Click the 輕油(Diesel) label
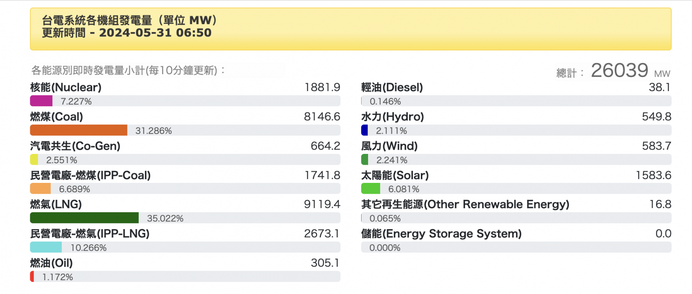The height and width of the screenshot is (294, 692). point(392,87)
